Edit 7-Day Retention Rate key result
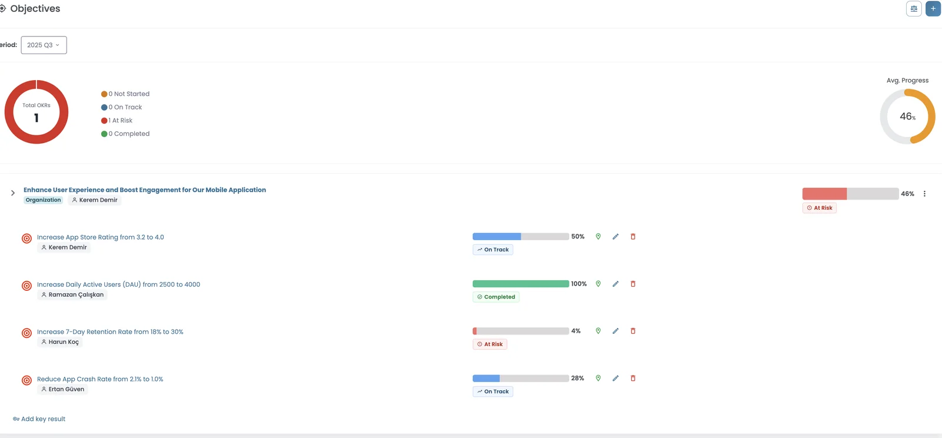Image resolution: width=942 pixels, height=438 pixels. coord(615,331)
